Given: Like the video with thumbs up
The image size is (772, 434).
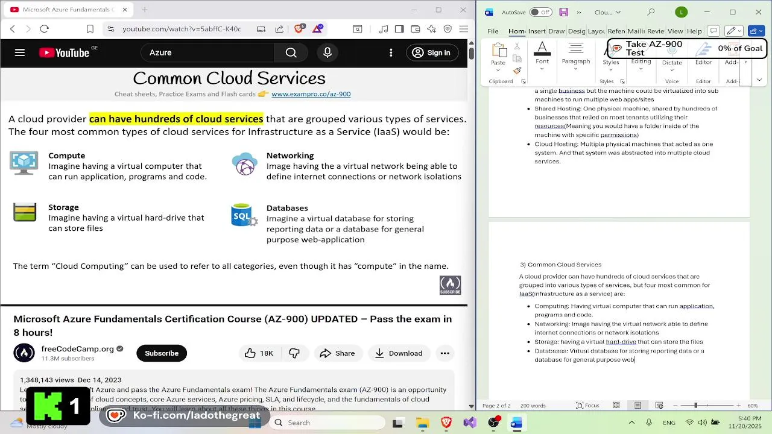Looking at the screenshot, I should [x=259, y=353].
